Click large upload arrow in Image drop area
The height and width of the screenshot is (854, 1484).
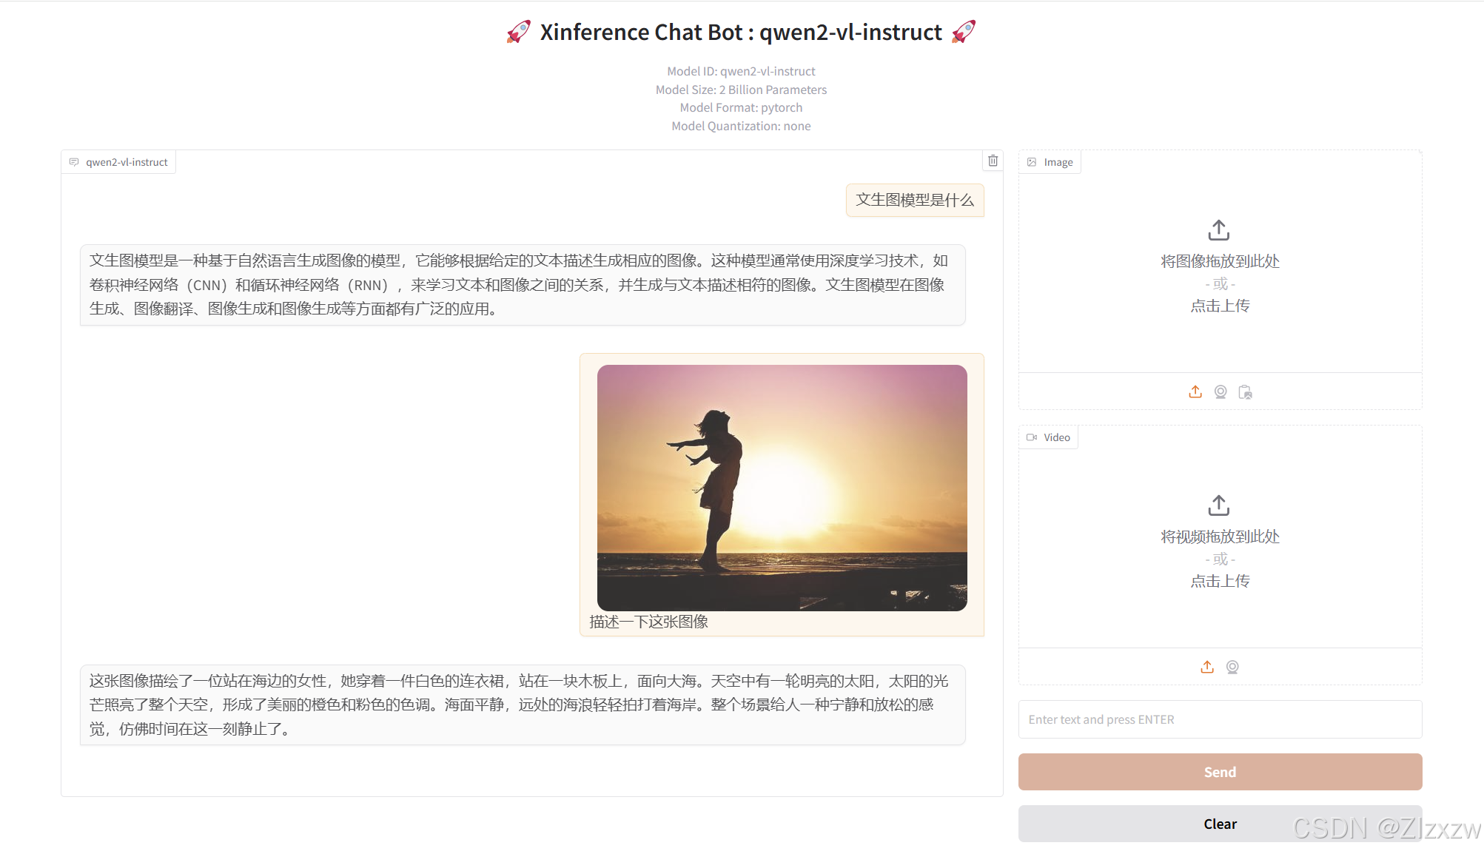click(x=1219, y=230)
